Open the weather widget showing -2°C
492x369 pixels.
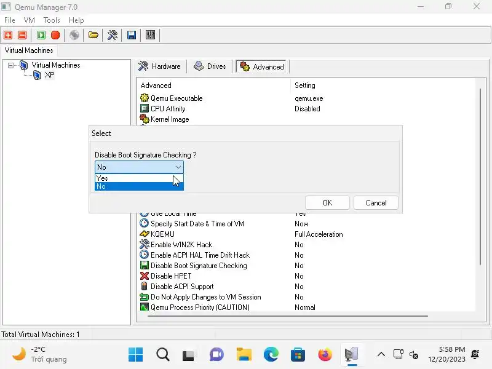coord(39,354)
